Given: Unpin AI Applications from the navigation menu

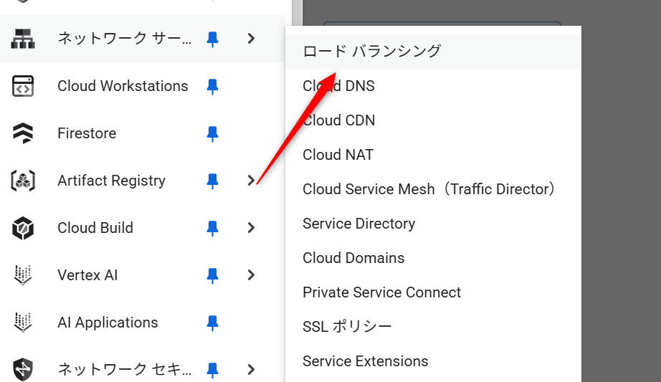Looking at the screenshot, I should pyautogui.click(x=212, y=323).
